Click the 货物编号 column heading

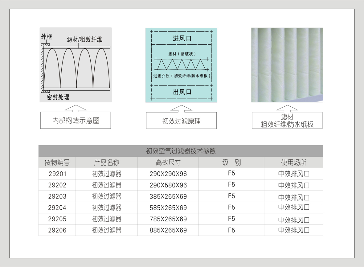coord(57,162)
